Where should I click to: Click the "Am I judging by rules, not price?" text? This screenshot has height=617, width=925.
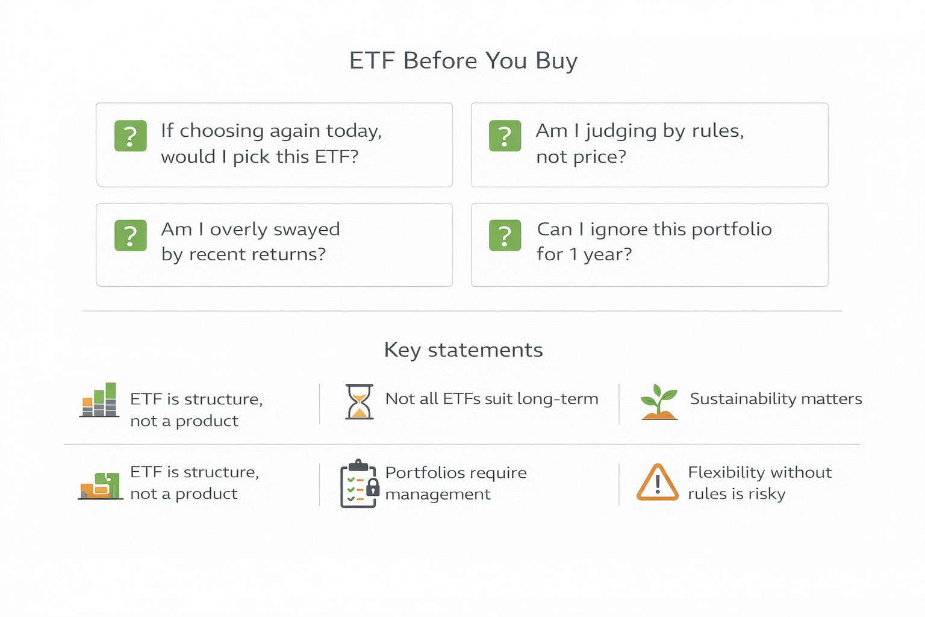[x=640, y=143]
